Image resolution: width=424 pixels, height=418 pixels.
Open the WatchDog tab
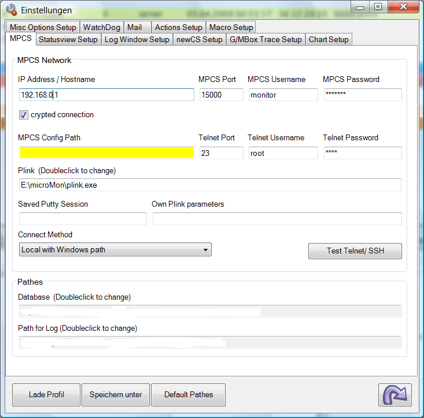(102, 27)
